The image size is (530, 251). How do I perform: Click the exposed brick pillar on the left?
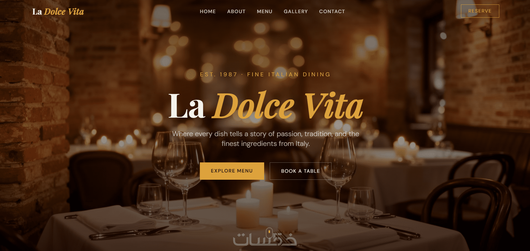[34, 112]
